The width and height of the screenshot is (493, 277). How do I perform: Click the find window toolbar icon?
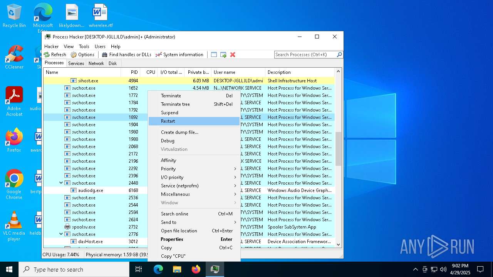click(x=214, y=55)
